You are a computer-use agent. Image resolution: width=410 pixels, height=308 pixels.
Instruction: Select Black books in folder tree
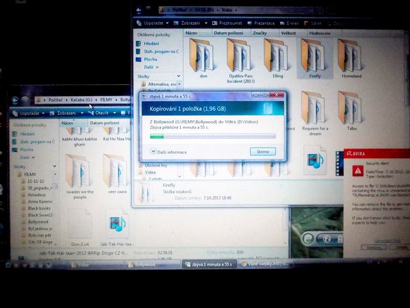point(39,208)
